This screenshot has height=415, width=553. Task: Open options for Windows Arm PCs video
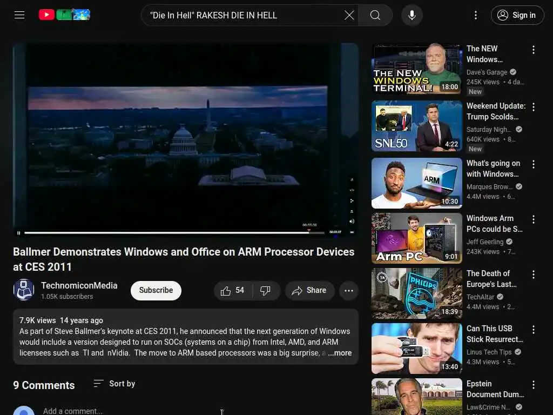(533, 219)
